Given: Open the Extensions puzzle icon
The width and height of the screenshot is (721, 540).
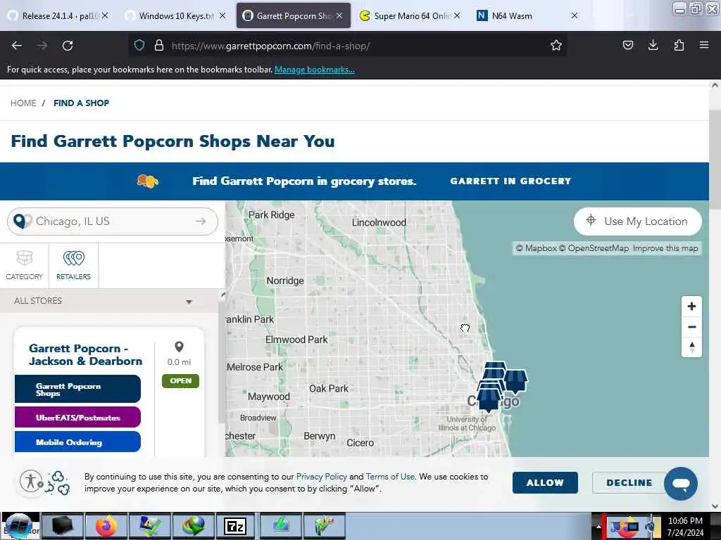Looking at the screenshot, I should click(679, 45).
